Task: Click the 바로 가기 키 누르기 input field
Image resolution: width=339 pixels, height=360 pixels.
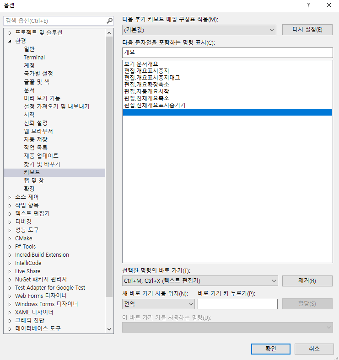Action: [x=237, y=304]
